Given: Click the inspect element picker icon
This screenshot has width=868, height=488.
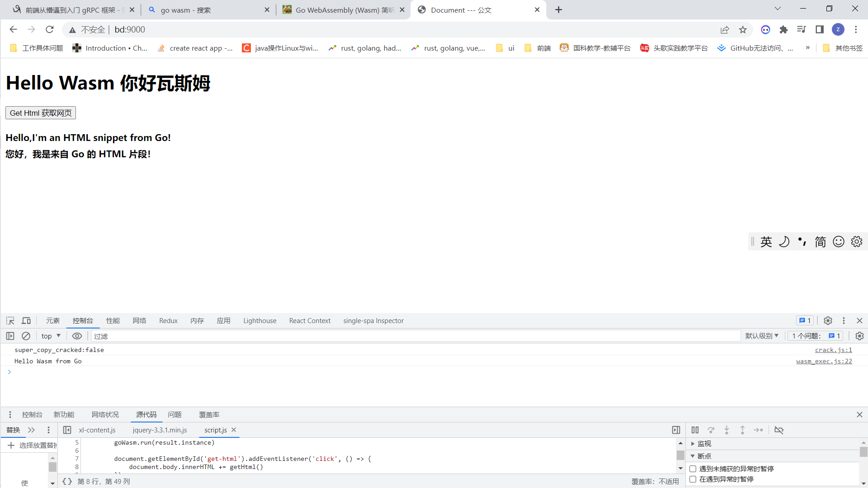Looking at the screenshot, I should [x=10, y=321].
